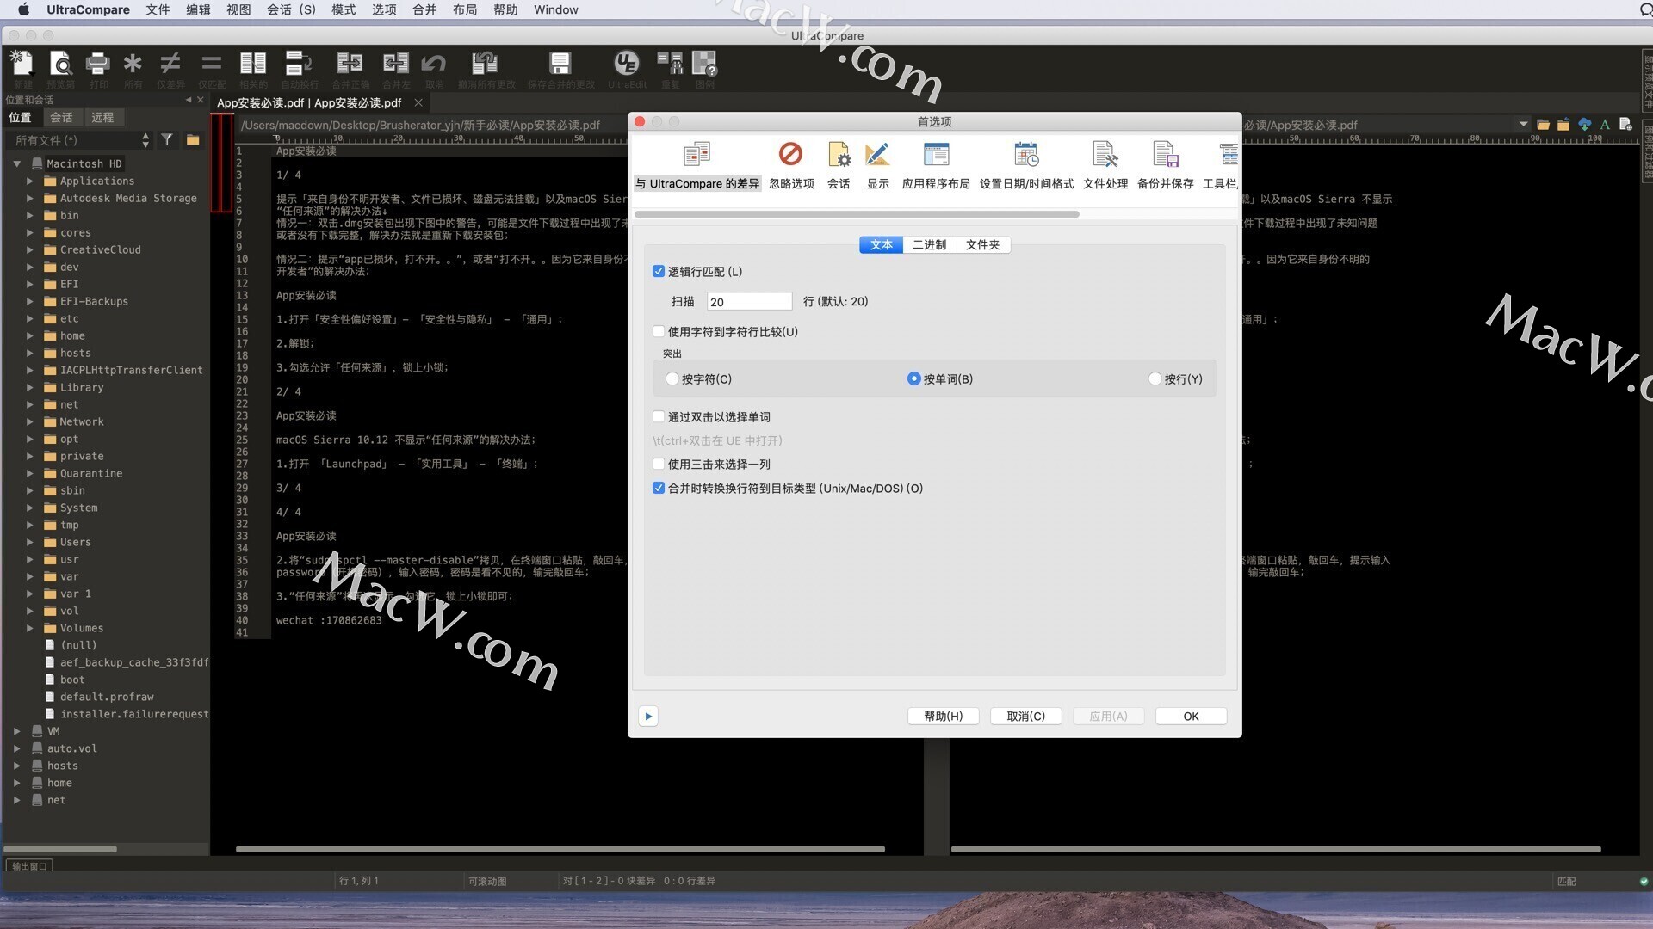Click the 重复 find duplicates toolbar icon
1653x929 pixels.
coord(670,64)
